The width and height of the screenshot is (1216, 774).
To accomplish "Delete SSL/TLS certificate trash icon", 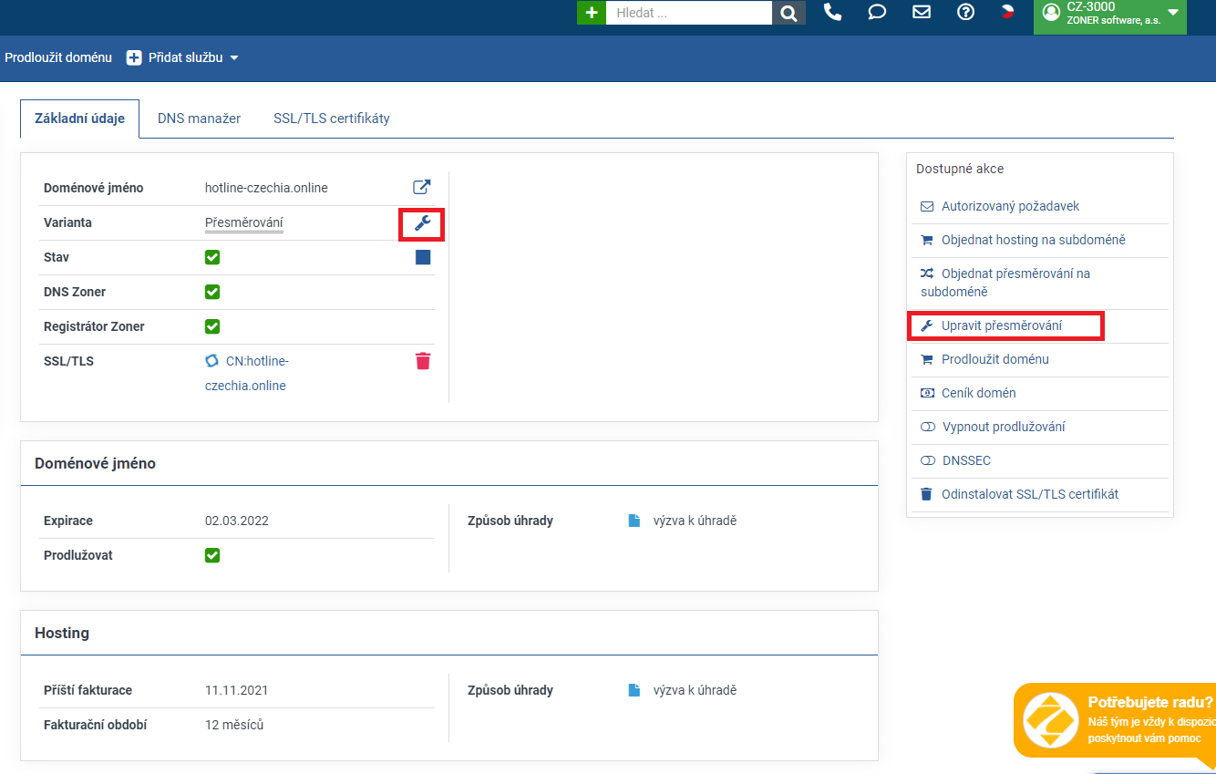I will 423,361.
